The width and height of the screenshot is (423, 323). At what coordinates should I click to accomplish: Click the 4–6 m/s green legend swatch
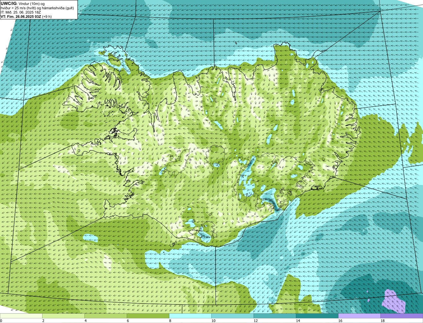coord(106,316)
